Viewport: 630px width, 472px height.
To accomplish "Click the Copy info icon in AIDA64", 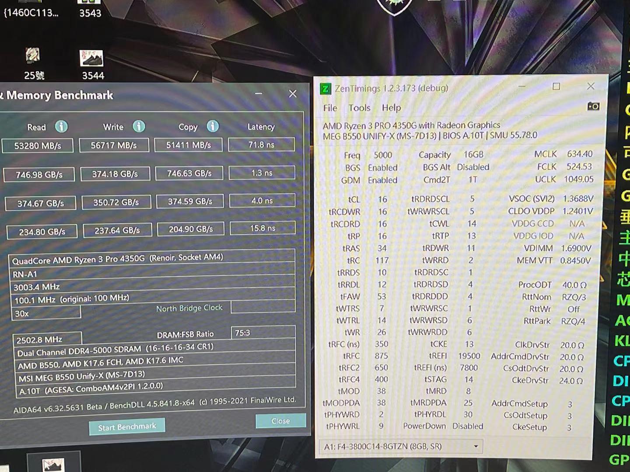I will (213, 126).
